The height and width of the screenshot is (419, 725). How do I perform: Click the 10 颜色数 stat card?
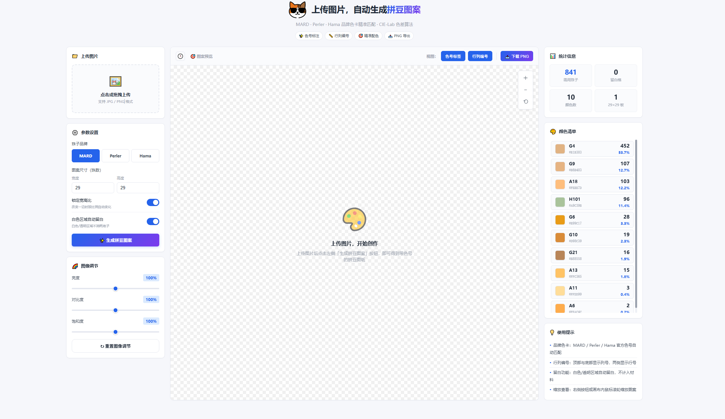click(x=571, y=101)
